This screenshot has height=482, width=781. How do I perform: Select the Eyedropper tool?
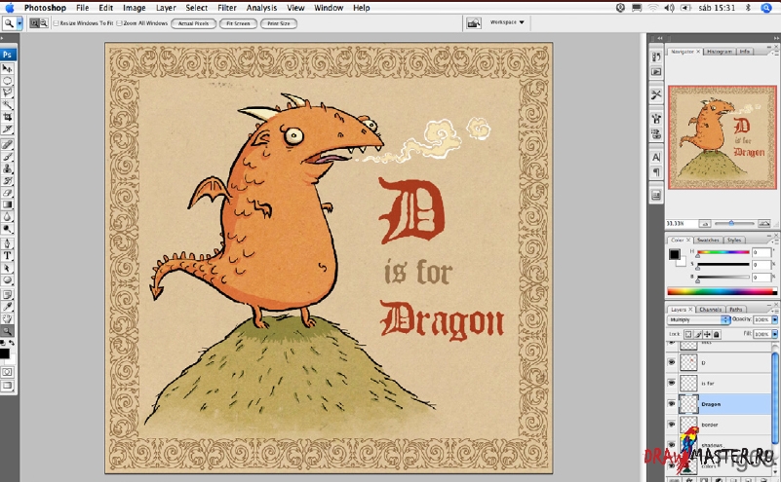click(7, 307)
